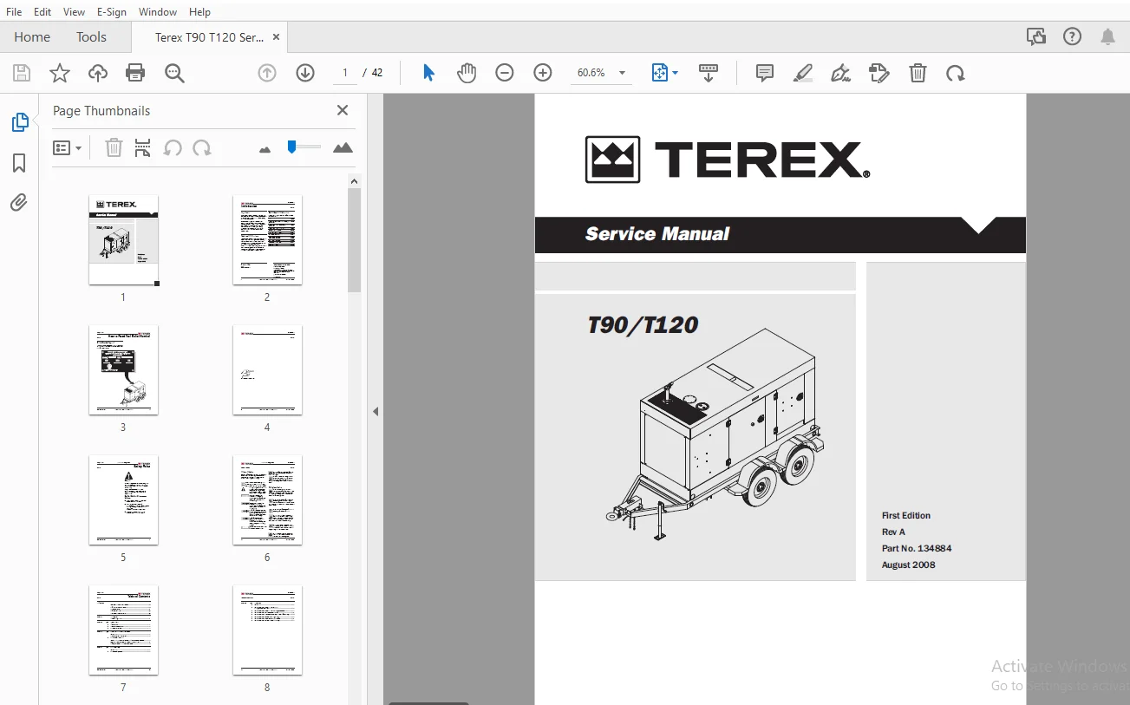Screen dimensions: 1130x705
Task: Open the Window menu
Action: click(x=158, y=12)
